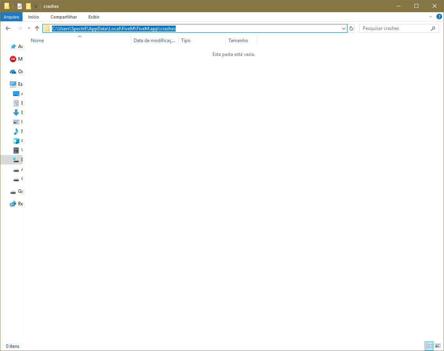The width and height of the screenshot is (444, 351).
Task: Open the OneDrive cloud in sidebar
Action: point(13,72)
